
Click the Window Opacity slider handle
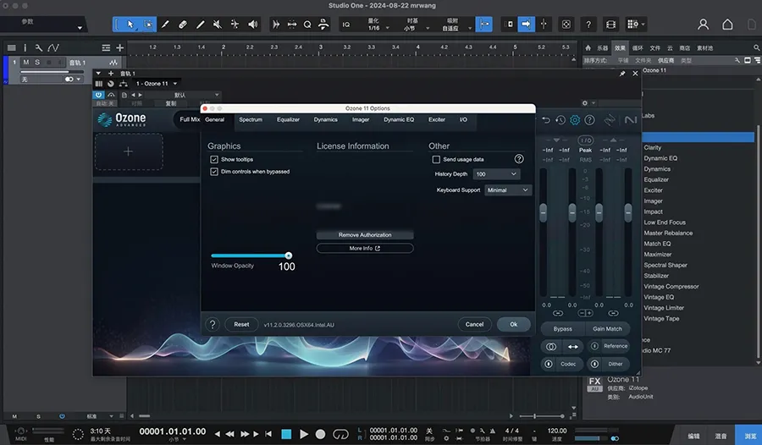288,255
